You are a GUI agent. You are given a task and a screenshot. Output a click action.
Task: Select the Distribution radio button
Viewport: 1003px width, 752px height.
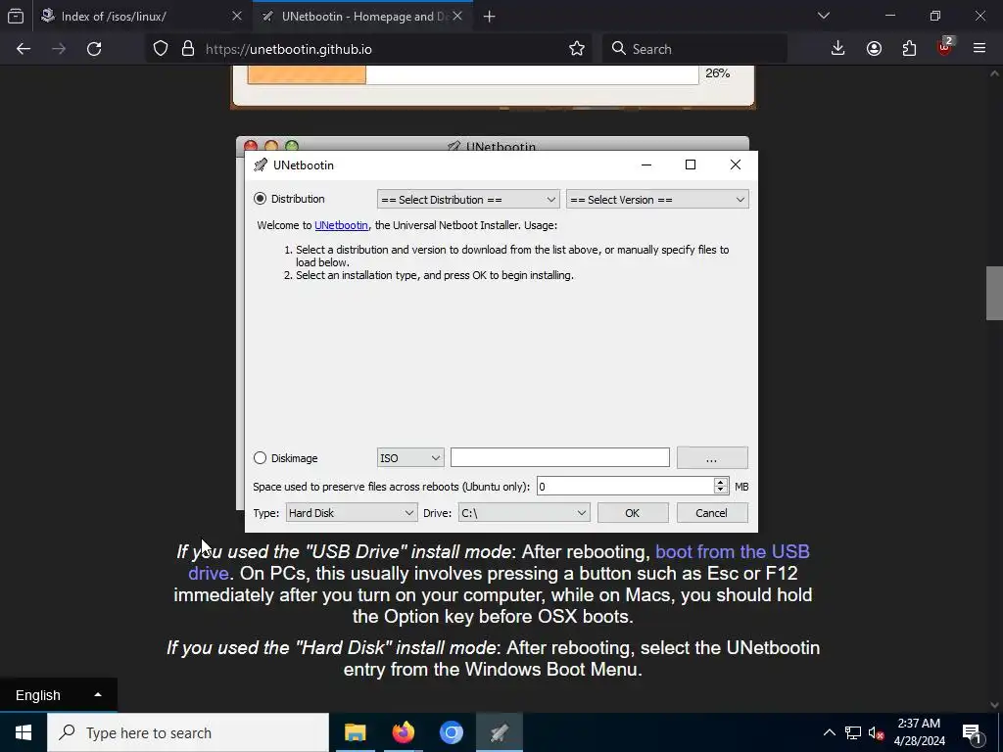(260, 199)
